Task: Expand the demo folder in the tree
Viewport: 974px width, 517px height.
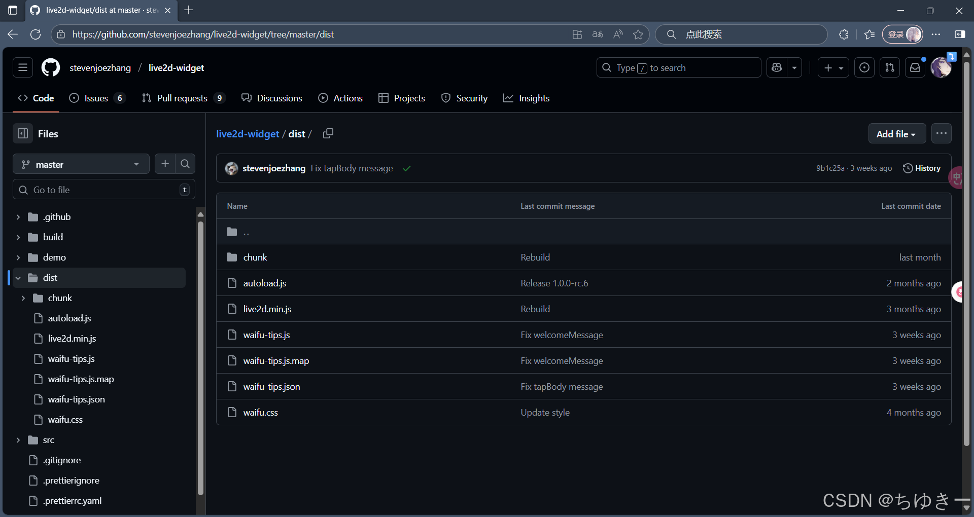Action: (18, 257)
